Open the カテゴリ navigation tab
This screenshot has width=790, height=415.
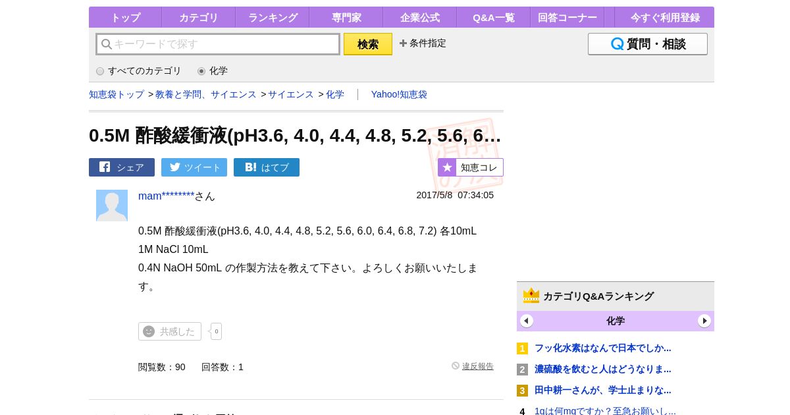(x=199, y=17)
